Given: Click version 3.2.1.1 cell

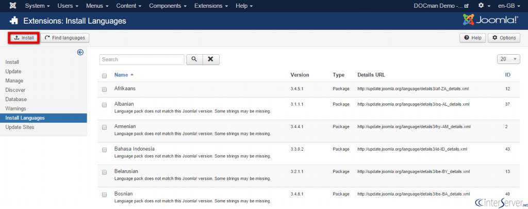Looking at the screenshot, I should tap(297, 171).
